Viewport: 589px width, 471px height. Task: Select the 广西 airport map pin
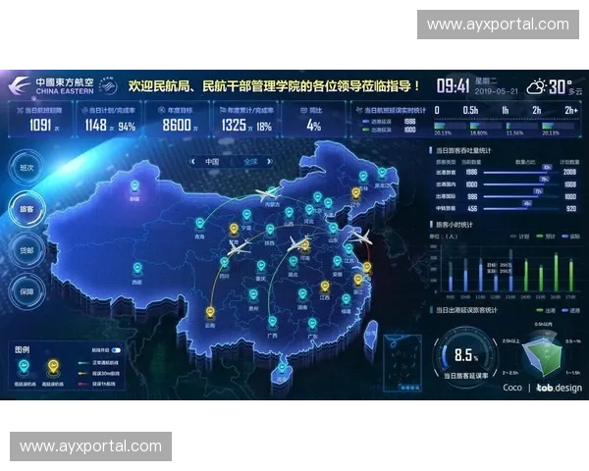tap(272, 322)
